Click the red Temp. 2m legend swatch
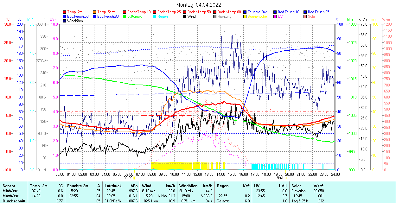396x203 pixels. tap(65, 12)
